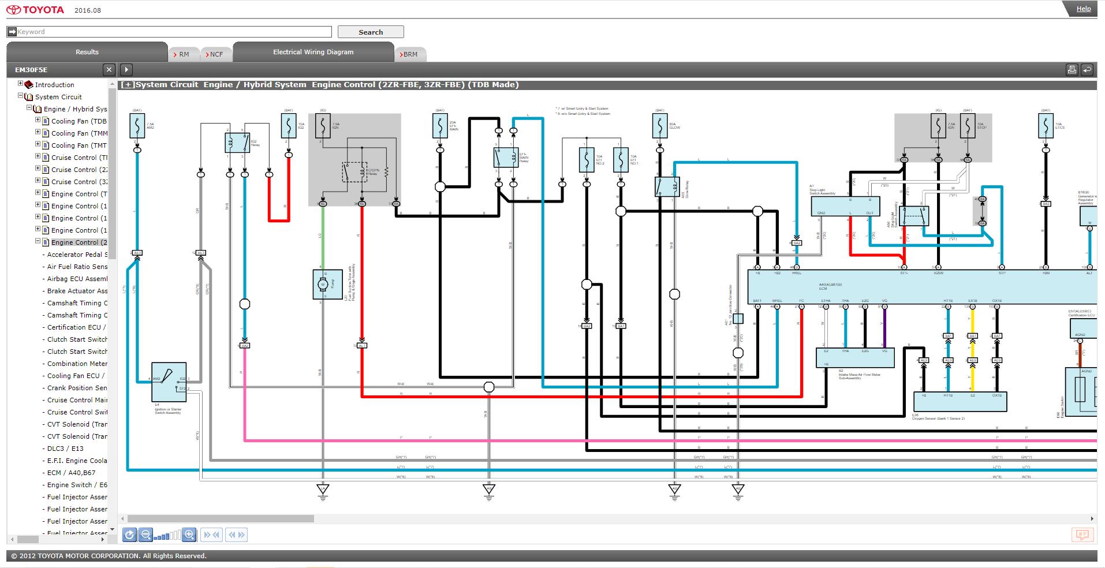Viewport: 1105px width, 568px height.
Task: Reset the diagram view with the refresh icon
Action: (x=129, y=535)
